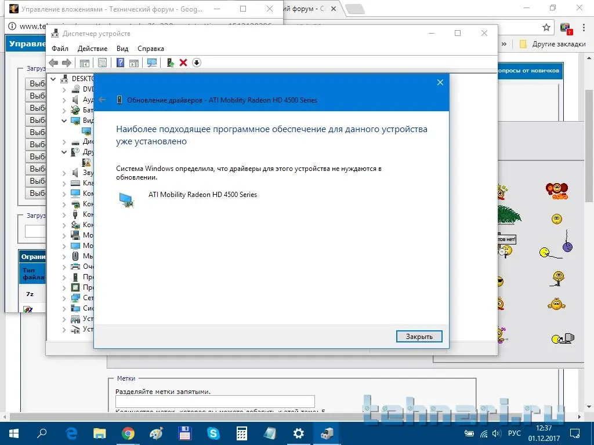Click the Back arrow in Device Manager toolbar
Viewport: 594px width, 445px height.
tap(53, 63)
